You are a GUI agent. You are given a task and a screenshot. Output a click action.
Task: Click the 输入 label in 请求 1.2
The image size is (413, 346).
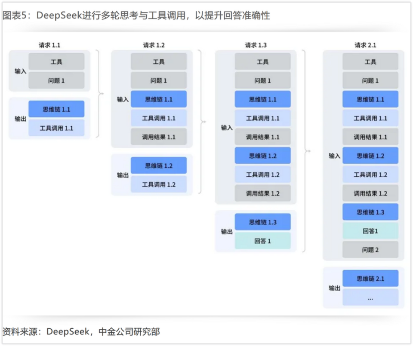point(123,99)
